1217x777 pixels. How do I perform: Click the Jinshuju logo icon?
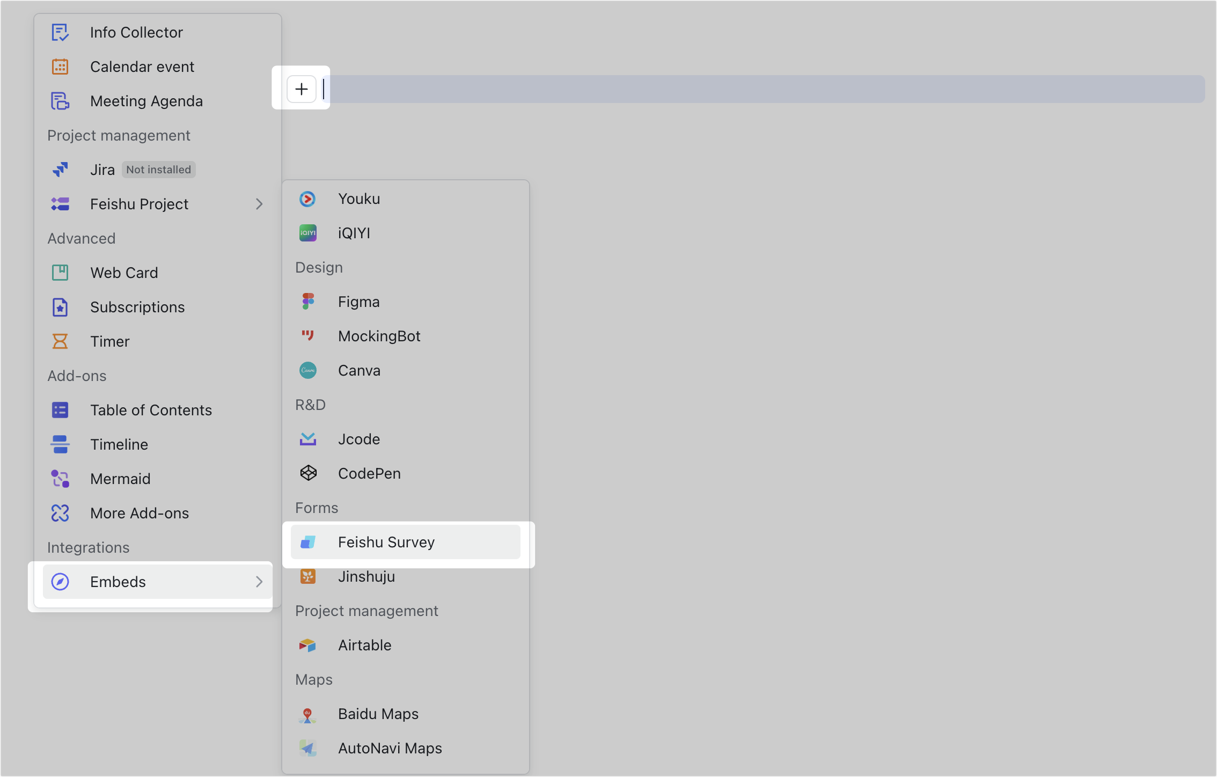308,576
